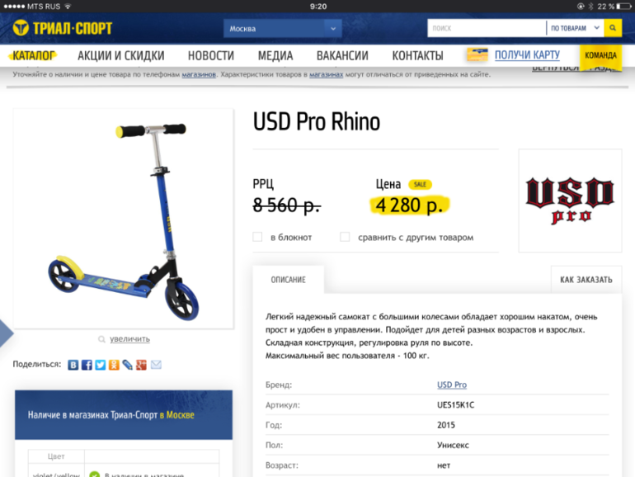Tick 'сравнить с другим товаром' checkbox
This screenshot has width=635, height=477.
(345, 237)
